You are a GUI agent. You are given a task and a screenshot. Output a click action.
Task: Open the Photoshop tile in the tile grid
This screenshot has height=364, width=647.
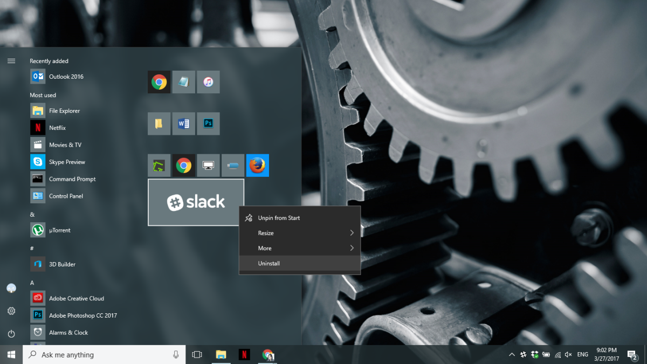pyautogui.click(x=208, y=123)
